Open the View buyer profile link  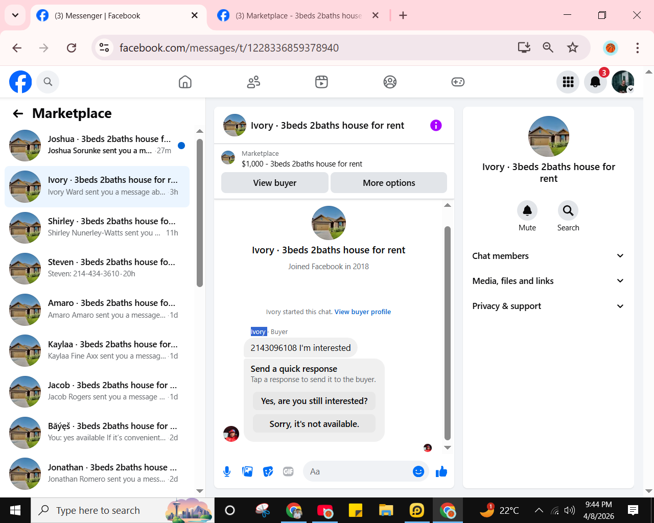pos(363,312)
